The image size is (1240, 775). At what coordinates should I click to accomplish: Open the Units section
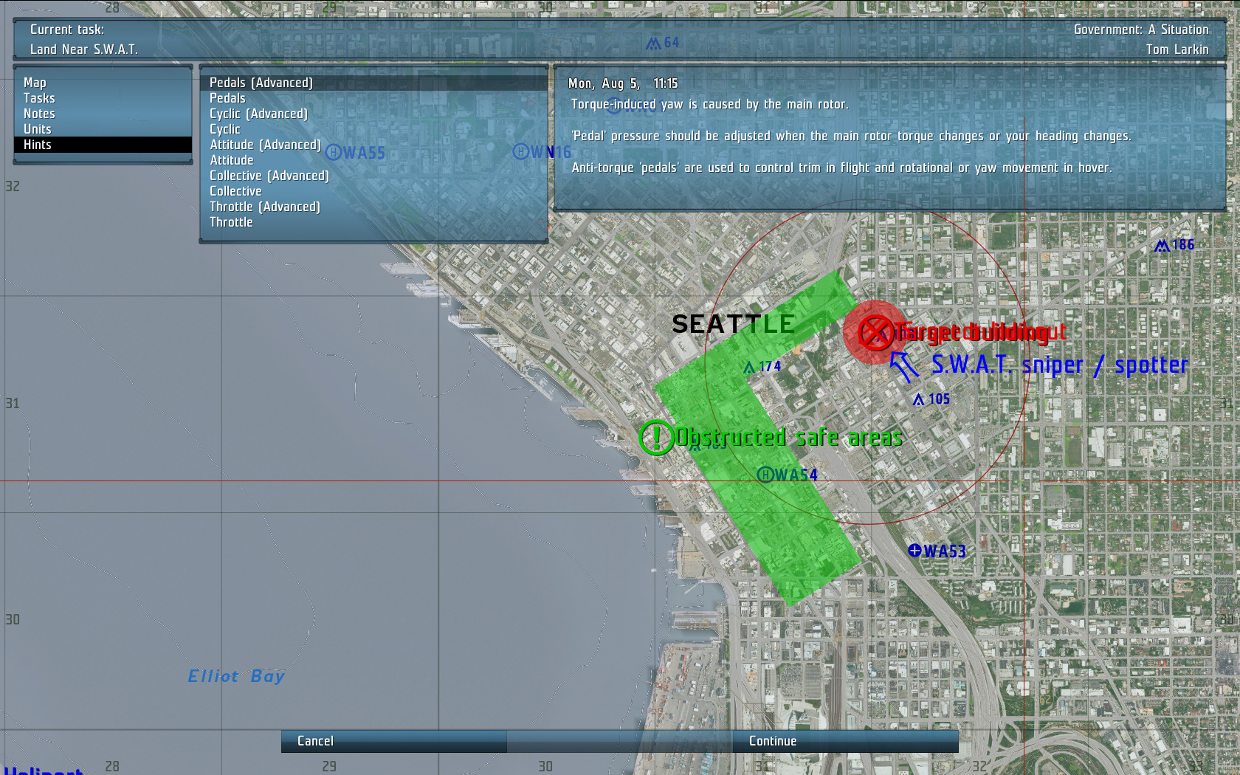point(38,129)
